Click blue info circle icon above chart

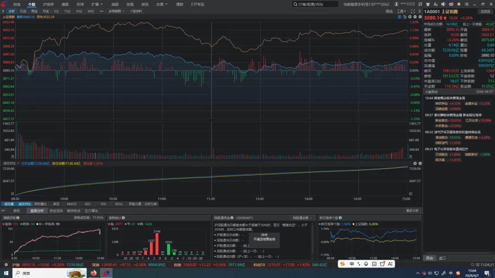point(400,17)
